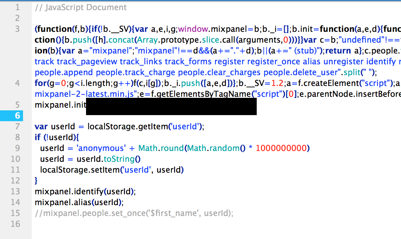Click "people.track_charge" in the method list
This screenshot has width=401, height=239.
tap(135, 72)
